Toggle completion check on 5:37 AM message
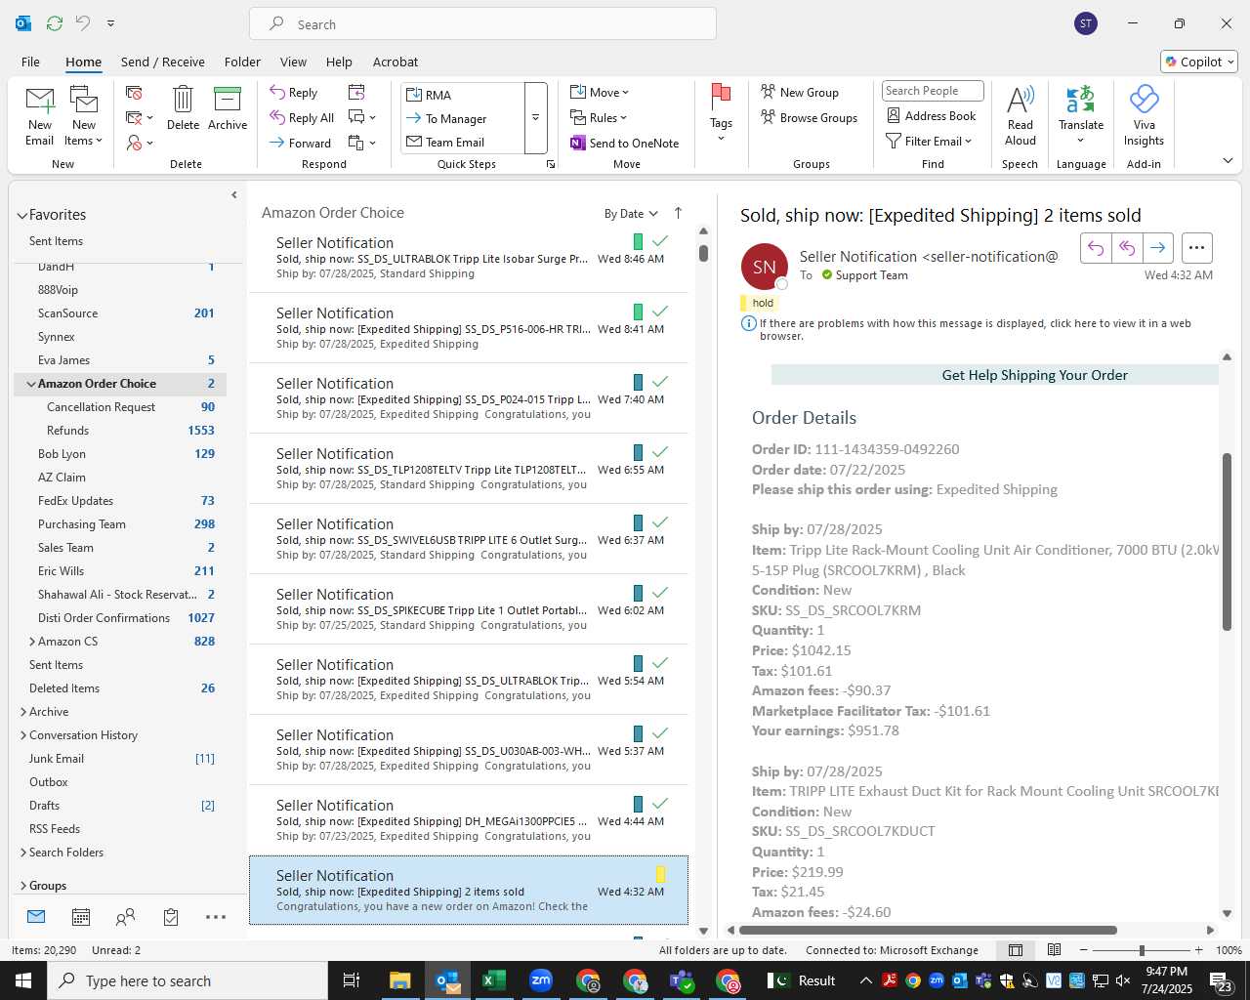The width and height of the screenshot is (1250, 1000). [660, 733]
